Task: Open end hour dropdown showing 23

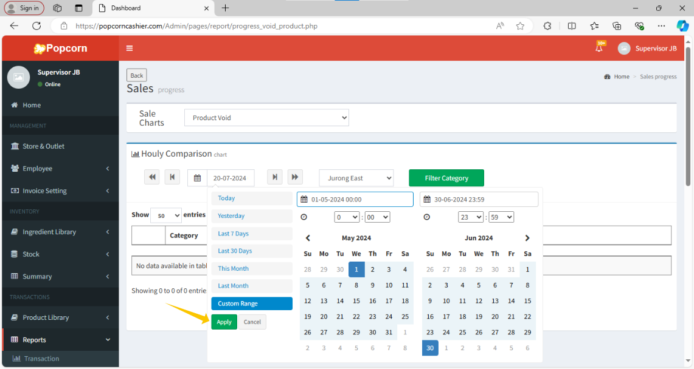Action: pyautogui.click(x=471, y=217)
